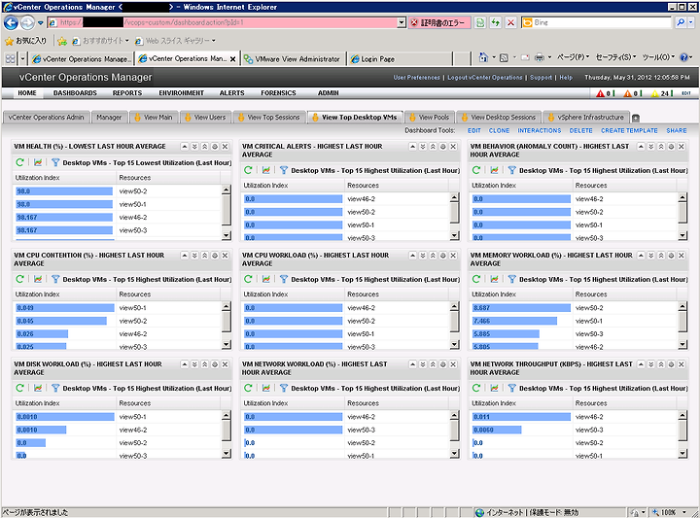This screenshot has width=700, height=518.
Task: Click Logout vCenter Operations link
Action: click(x=485, y=77)
